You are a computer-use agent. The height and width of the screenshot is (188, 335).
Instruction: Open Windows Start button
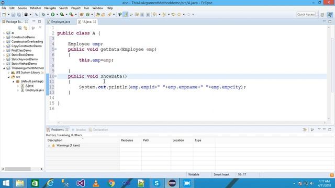coord(6,183)
